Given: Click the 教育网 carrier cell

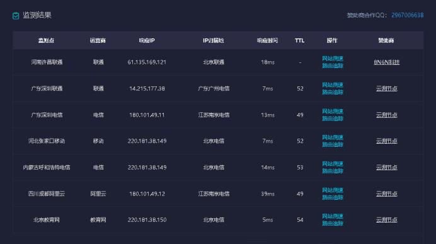Looking at the screenshot, I should (x=98, y=220).
